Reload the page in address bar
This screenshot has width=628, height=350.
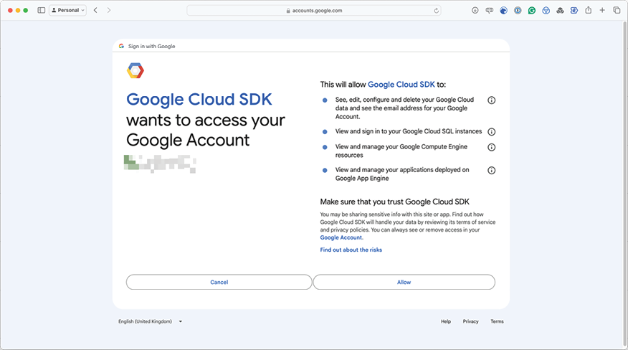click(x=436, y=11)
